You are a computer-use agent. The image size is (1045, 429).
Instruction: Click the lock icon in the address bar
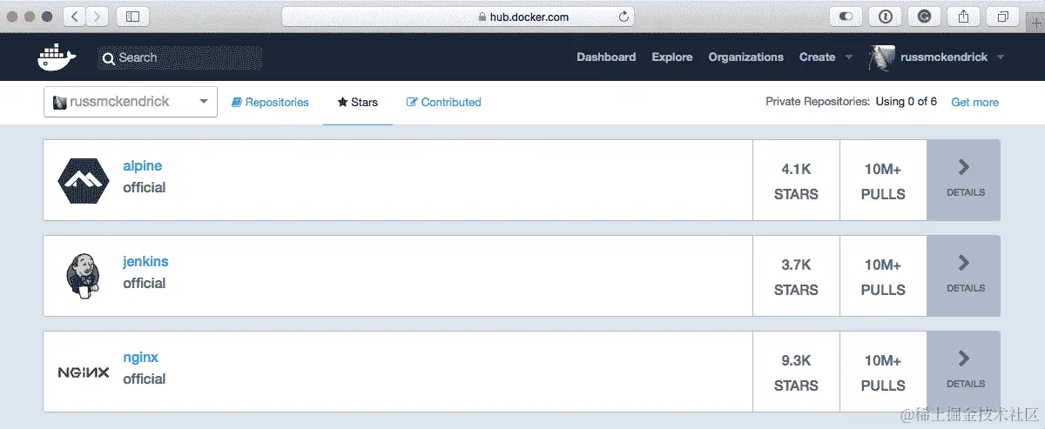pyautogui.click(x=481, y=17)
